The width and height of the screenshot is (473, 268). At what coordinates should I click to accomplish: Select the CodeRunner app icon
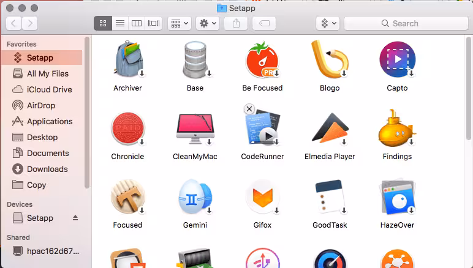(x=262, y=128)
